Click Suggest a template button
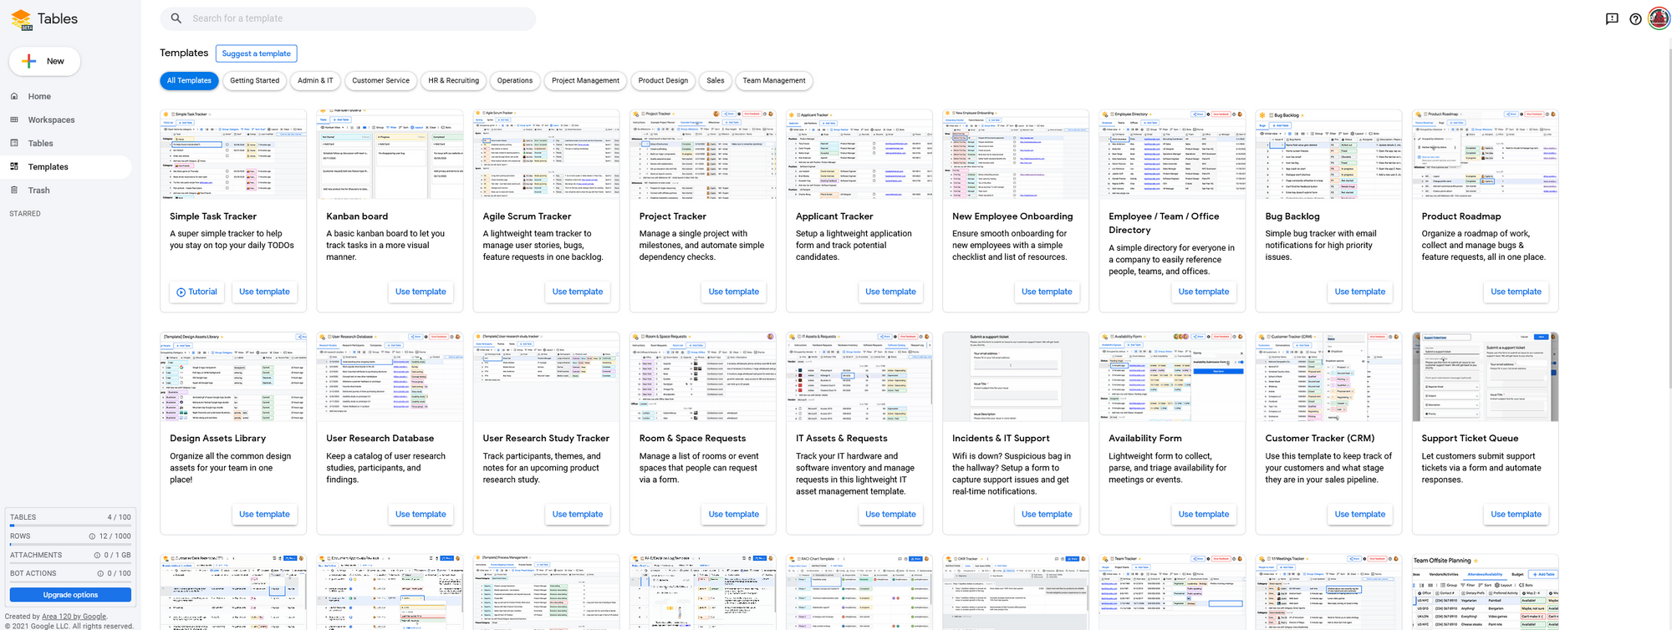The width and height of the screenshot is (1672, 630). tap(257, 53)
